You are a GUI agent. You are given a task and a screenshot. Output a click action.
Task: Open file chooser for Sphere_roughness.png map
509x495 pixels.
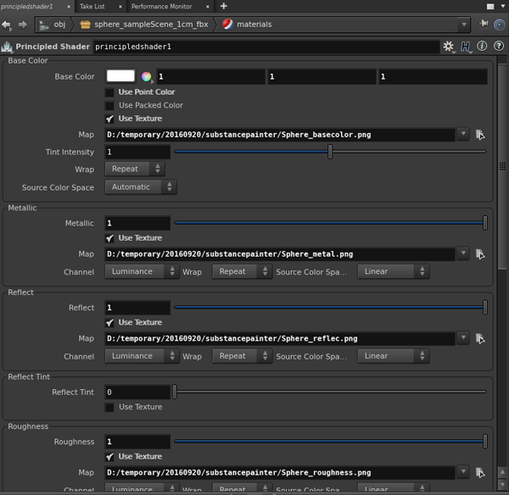(480, 472)
